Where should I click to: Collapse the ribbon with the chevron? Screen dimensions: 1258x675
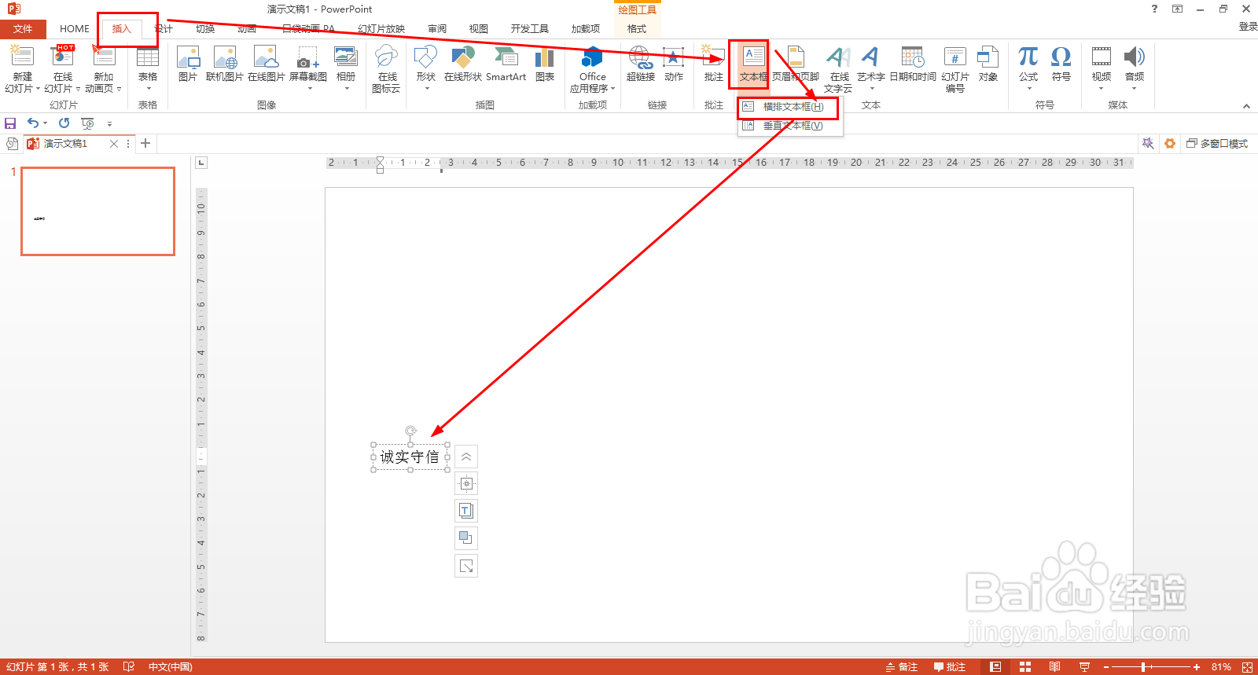coord(1246,106)
